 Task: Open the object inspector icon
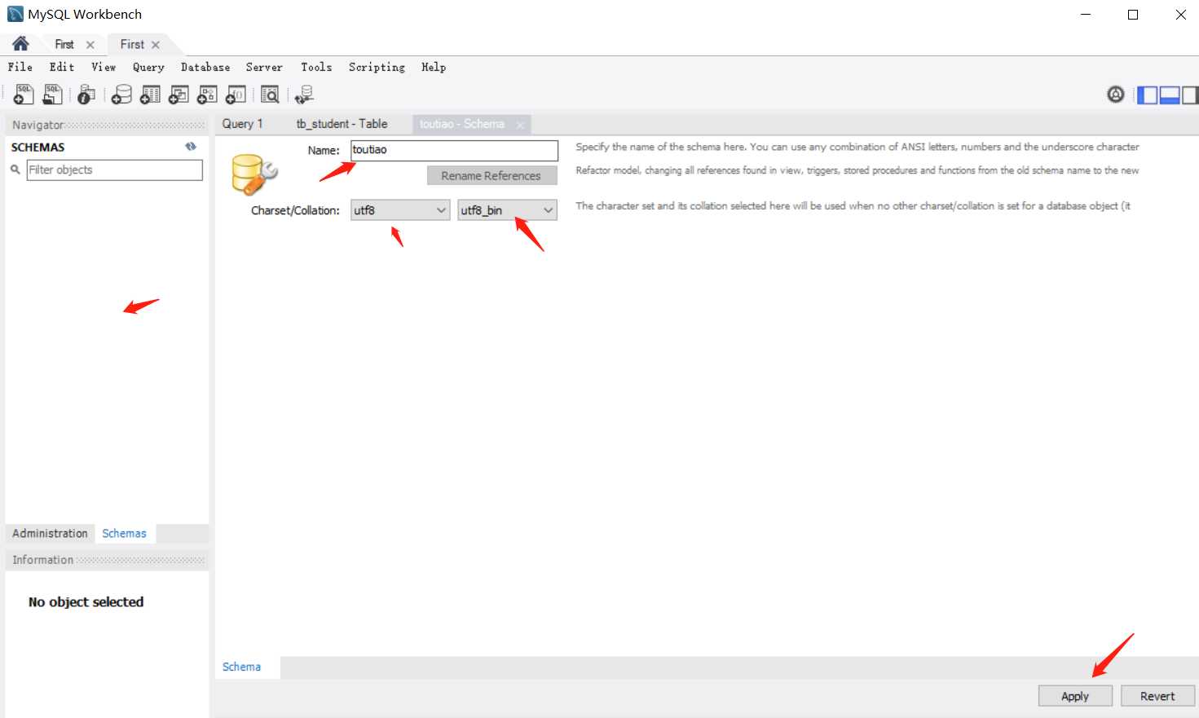click(x=86, y=95)
